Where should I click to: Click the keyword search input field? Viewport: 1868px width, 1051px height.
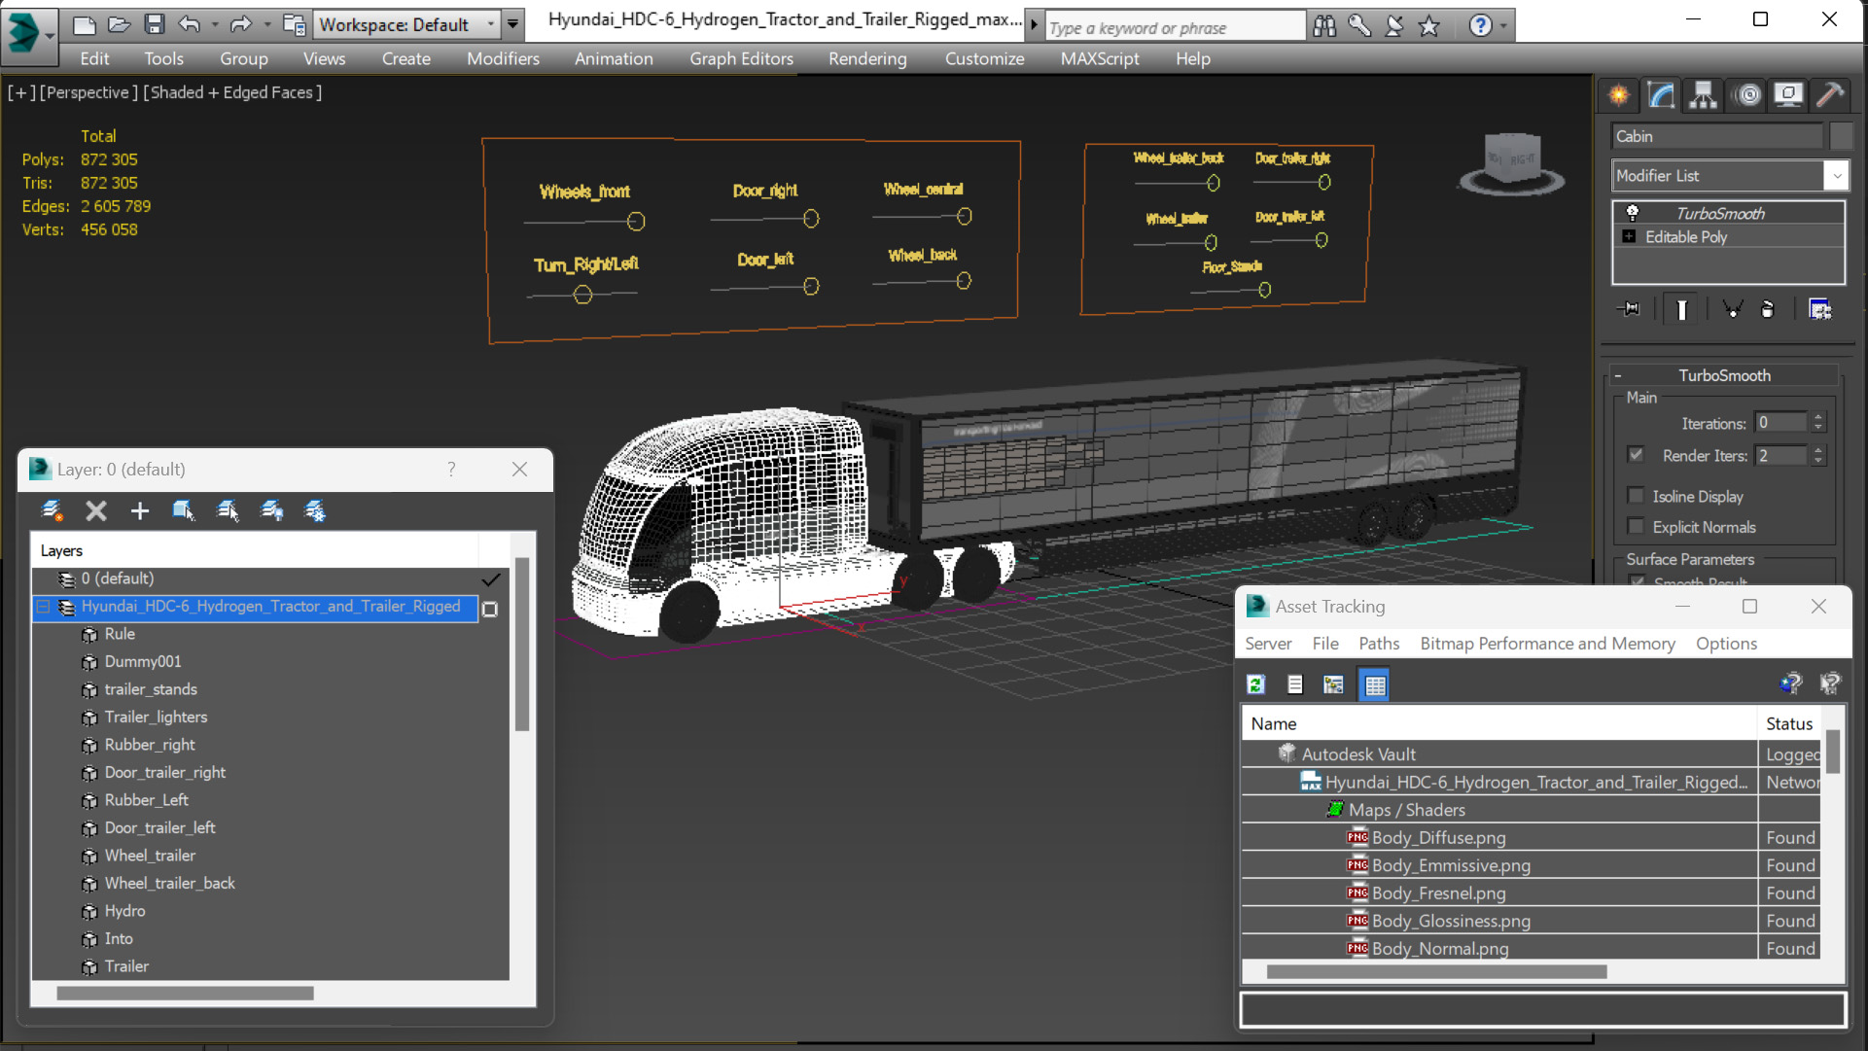pos(1174,27)
